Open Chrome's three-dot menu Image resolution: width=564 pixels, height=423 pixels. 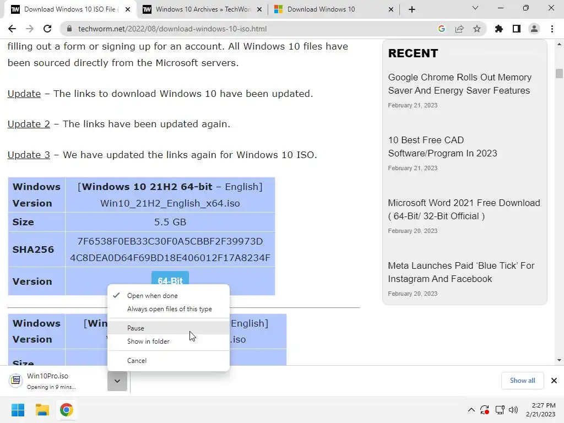tap(552, 29)
